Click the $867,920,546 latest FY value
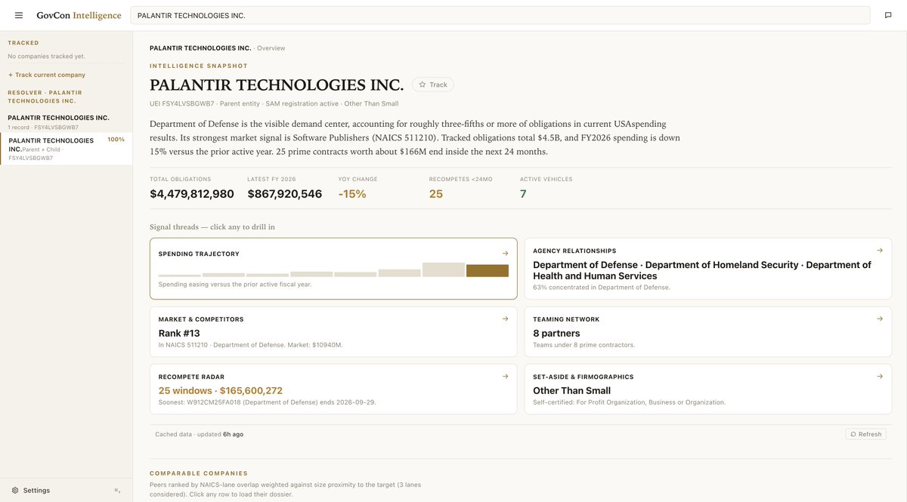The height and width of the screenshot is (502, 907). (285, 194)
